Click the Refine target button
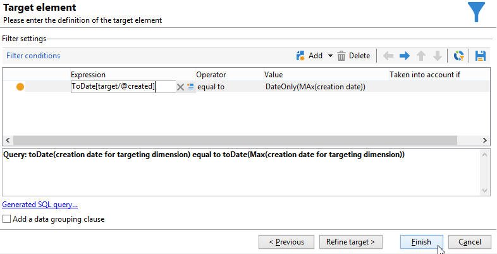The width and height of the screenshot is (497, 254). click(350, 242)
